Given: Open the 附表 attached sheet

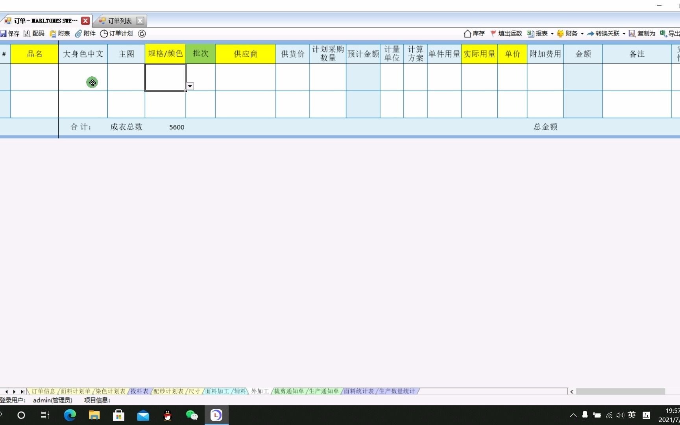Looking at the screenshot, I should tap(60, 33).
